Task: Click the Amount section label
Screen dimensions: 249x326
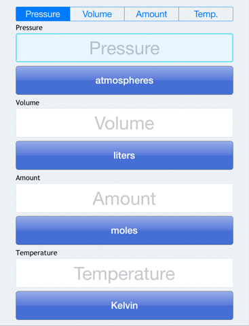Action: click(28, 178)
